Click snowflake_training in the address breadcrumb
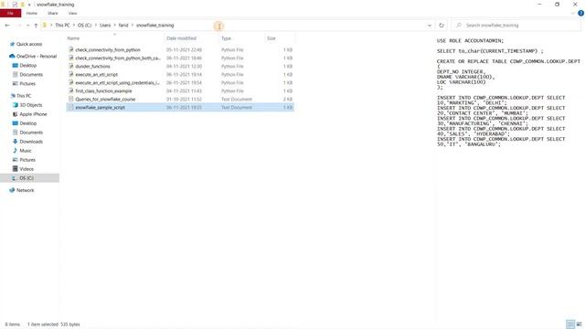Image resolution: width=585 pixels, height=329 pixels. 154,26
